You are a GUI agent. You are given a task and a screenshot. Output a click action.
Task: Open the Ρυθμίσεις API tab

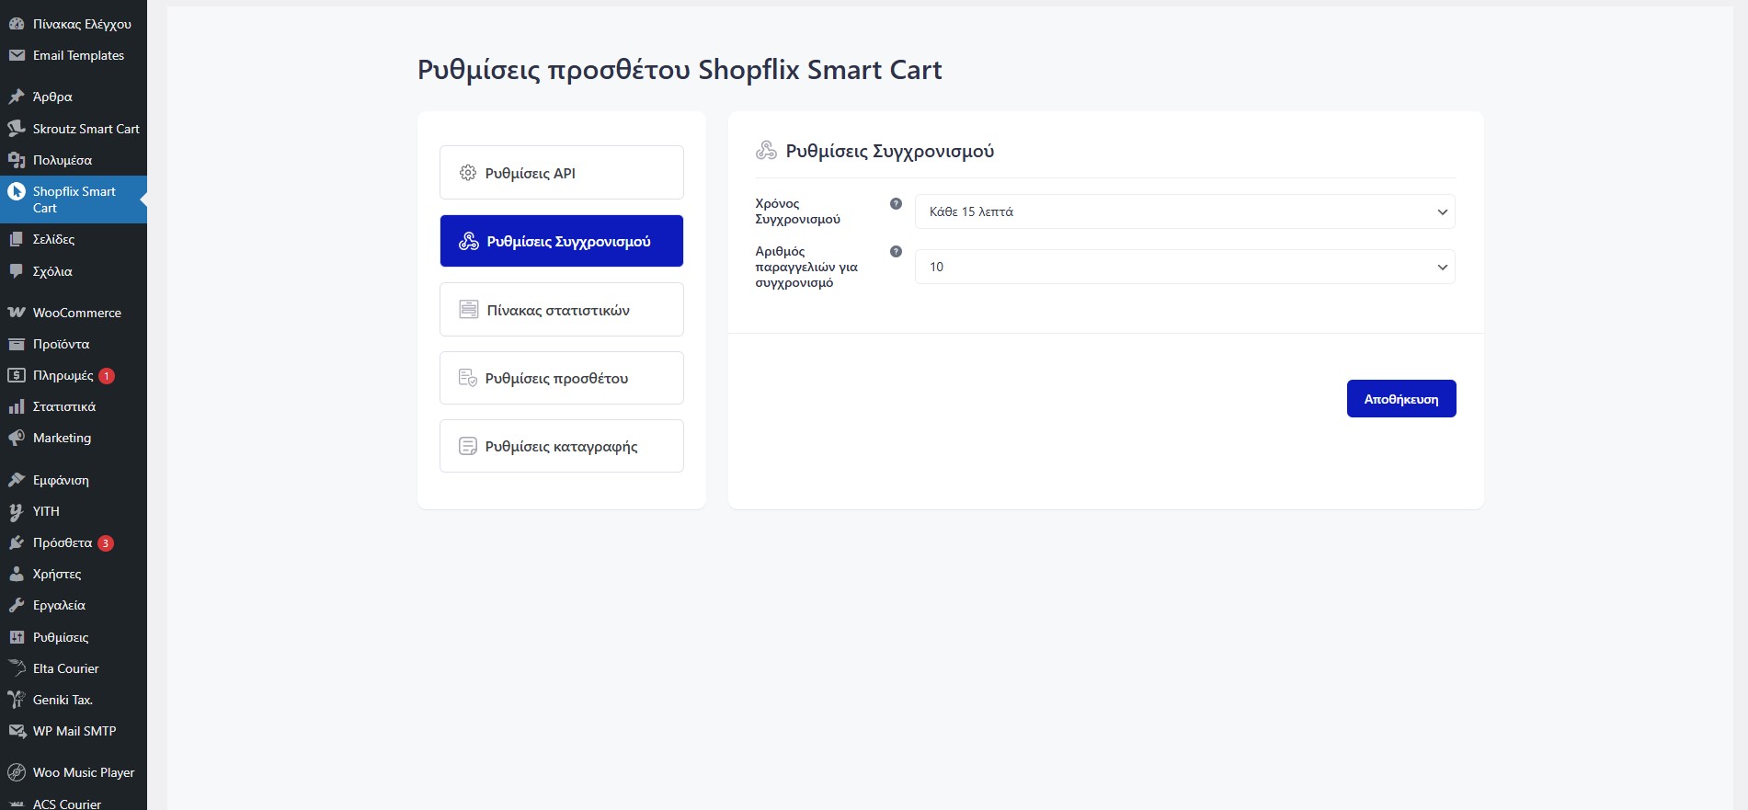pyautogui.click(x=561, y=173)
